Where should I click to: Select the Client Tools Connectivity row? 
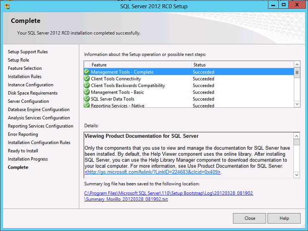pos(189,79)
